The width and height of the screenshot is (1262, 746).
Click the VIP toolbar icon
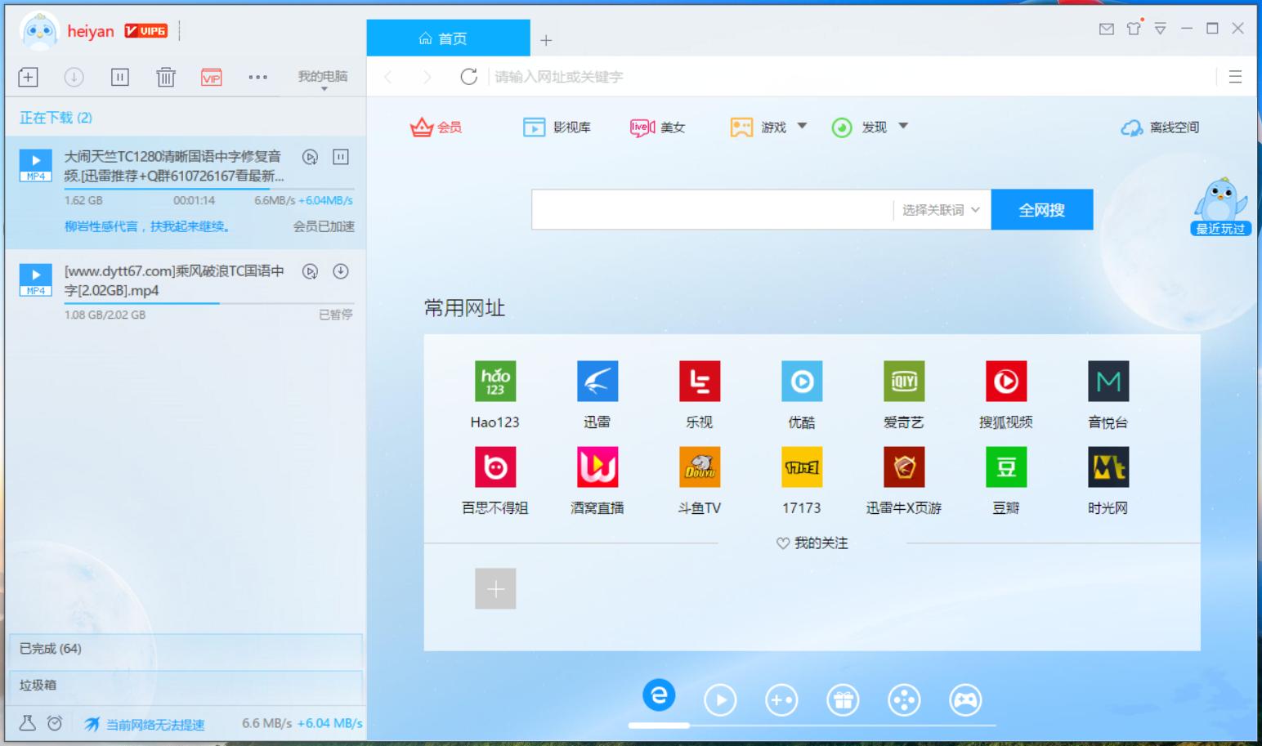tap(211, 77)
